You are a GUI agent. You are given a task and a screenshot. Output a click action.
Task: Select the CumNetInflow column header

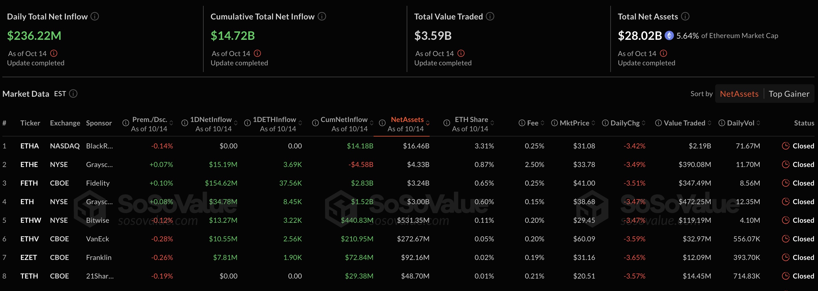point(344,120)
